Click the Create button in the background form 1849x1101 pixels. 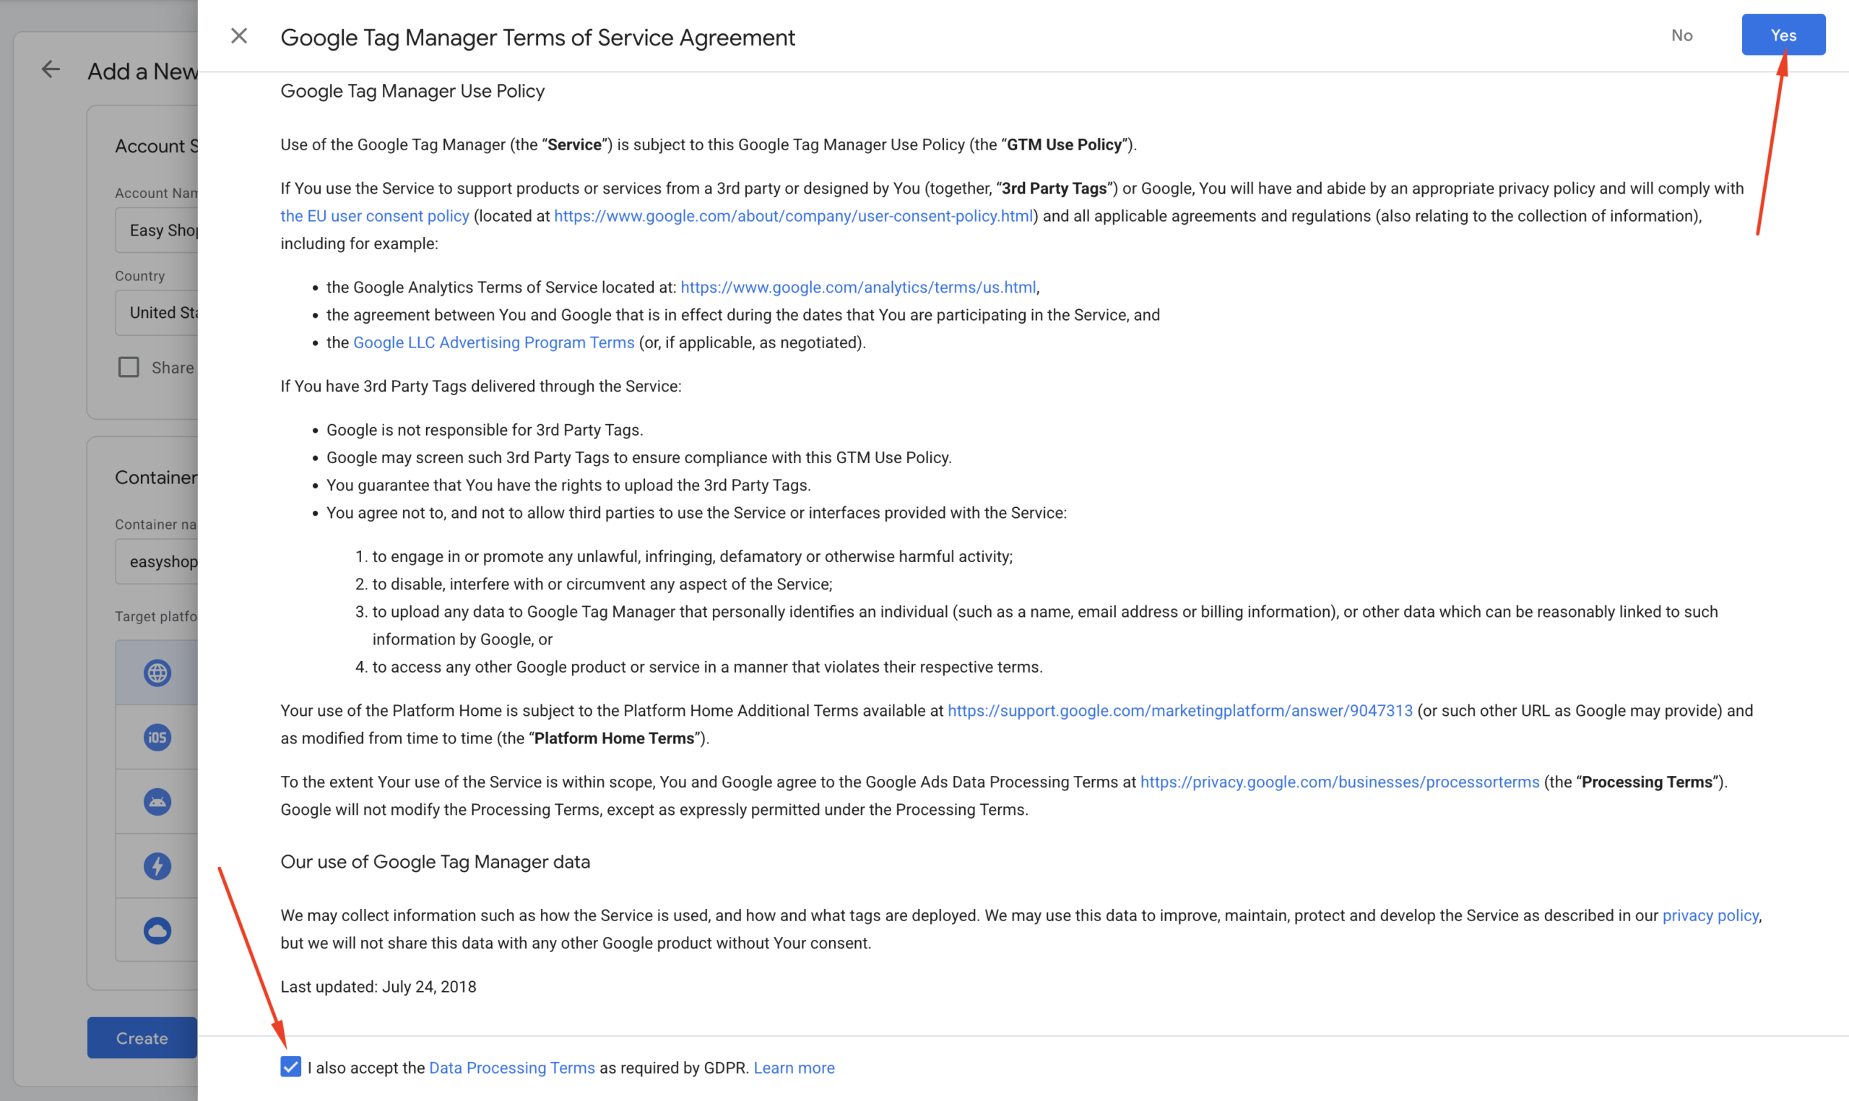pos(142,1038)
